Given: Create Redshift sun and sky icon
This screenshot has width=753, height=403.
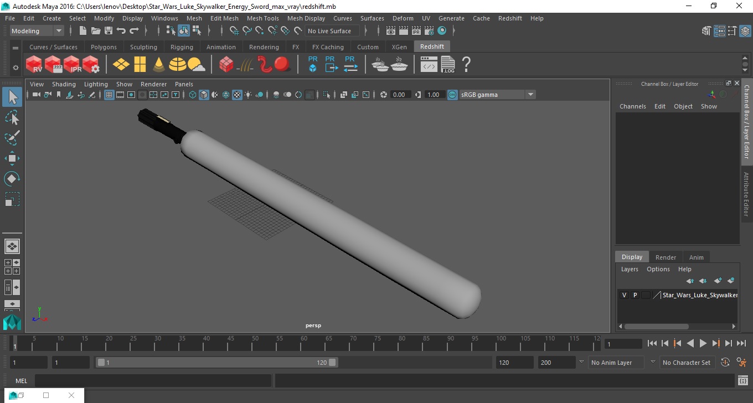Looking at the screenshot, I should pyautogui.click(x=196, y=65).
